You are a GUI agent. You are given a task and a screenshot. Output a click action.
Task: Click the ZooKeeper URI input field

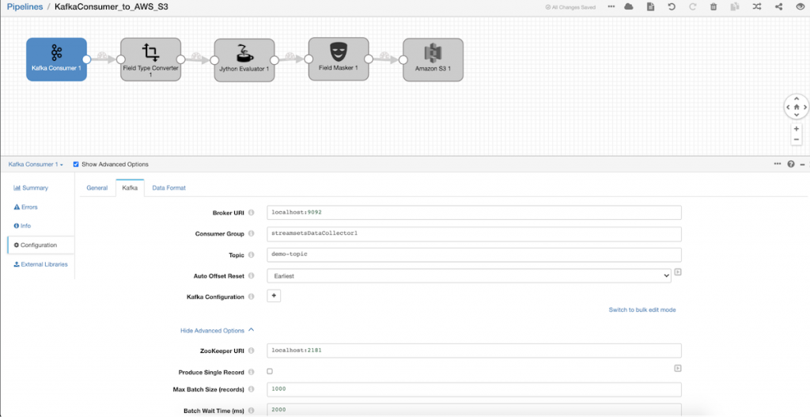pos(475,351)
